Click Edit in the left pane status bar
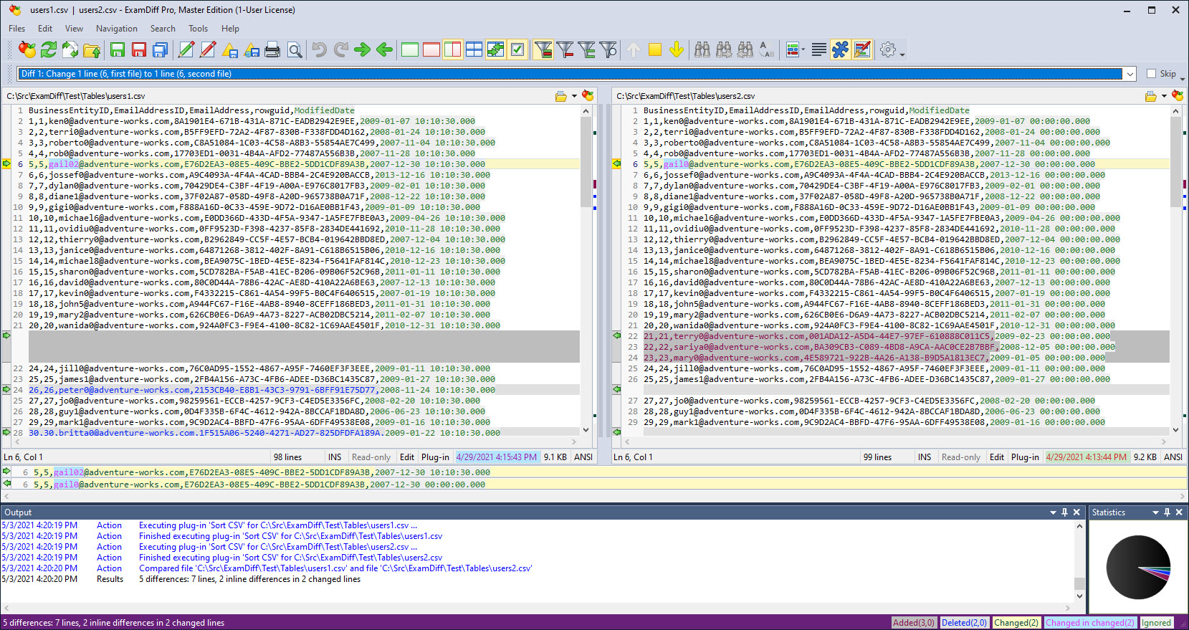The image size is (1189, 630). pyautogui.click(x=407, y=457)
